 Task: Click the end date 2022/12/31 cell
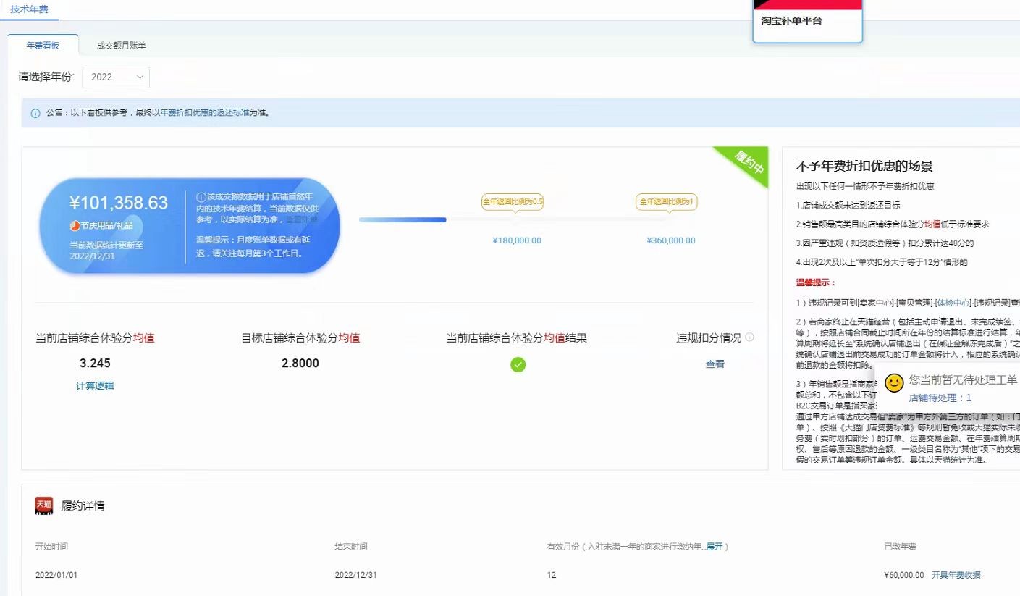(356, 575)
